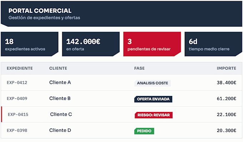
Task: Select expediente EXP-0415
Action: tap(18, 115)
